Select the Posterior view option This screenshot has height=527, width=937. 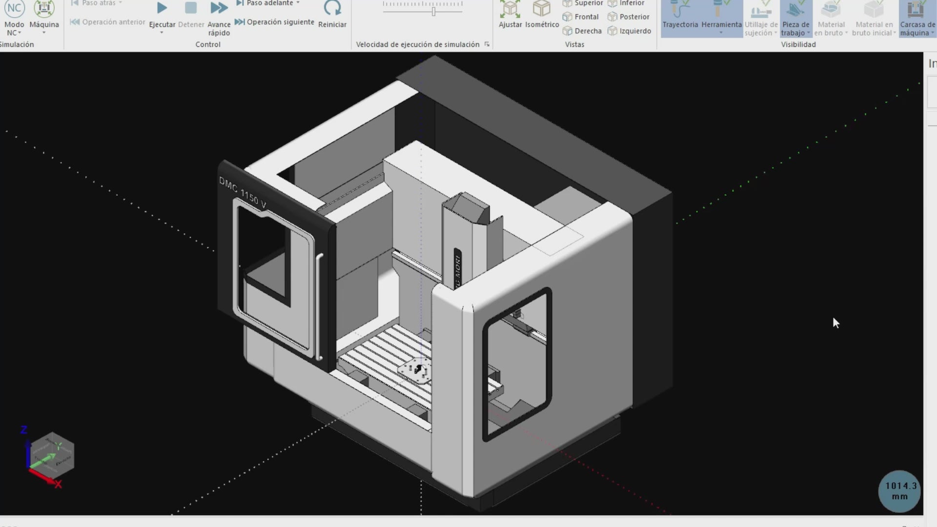pos(629,17)
